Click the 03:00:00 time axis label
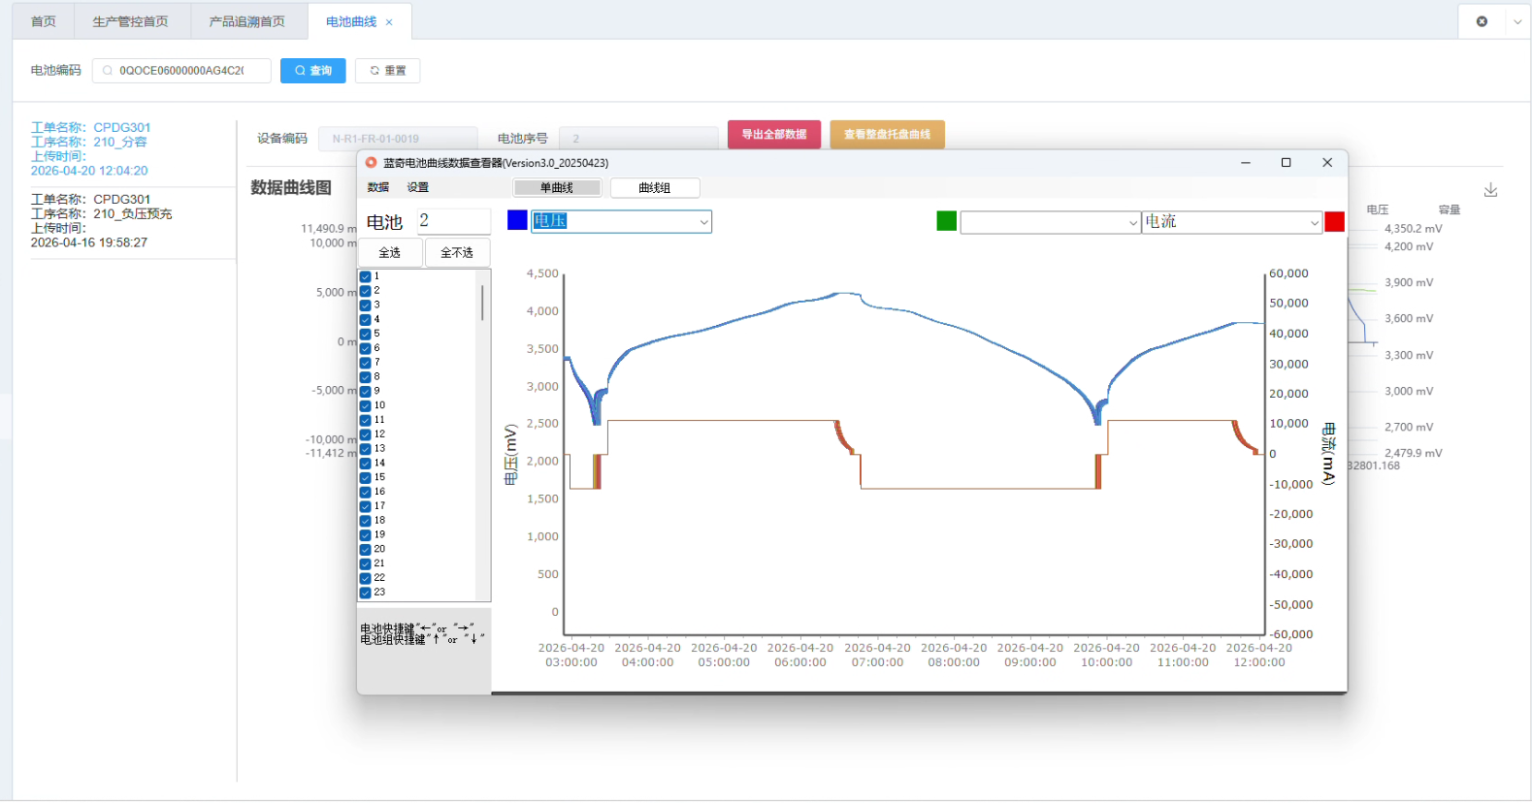1532x803 pixels. pos(571,663)
